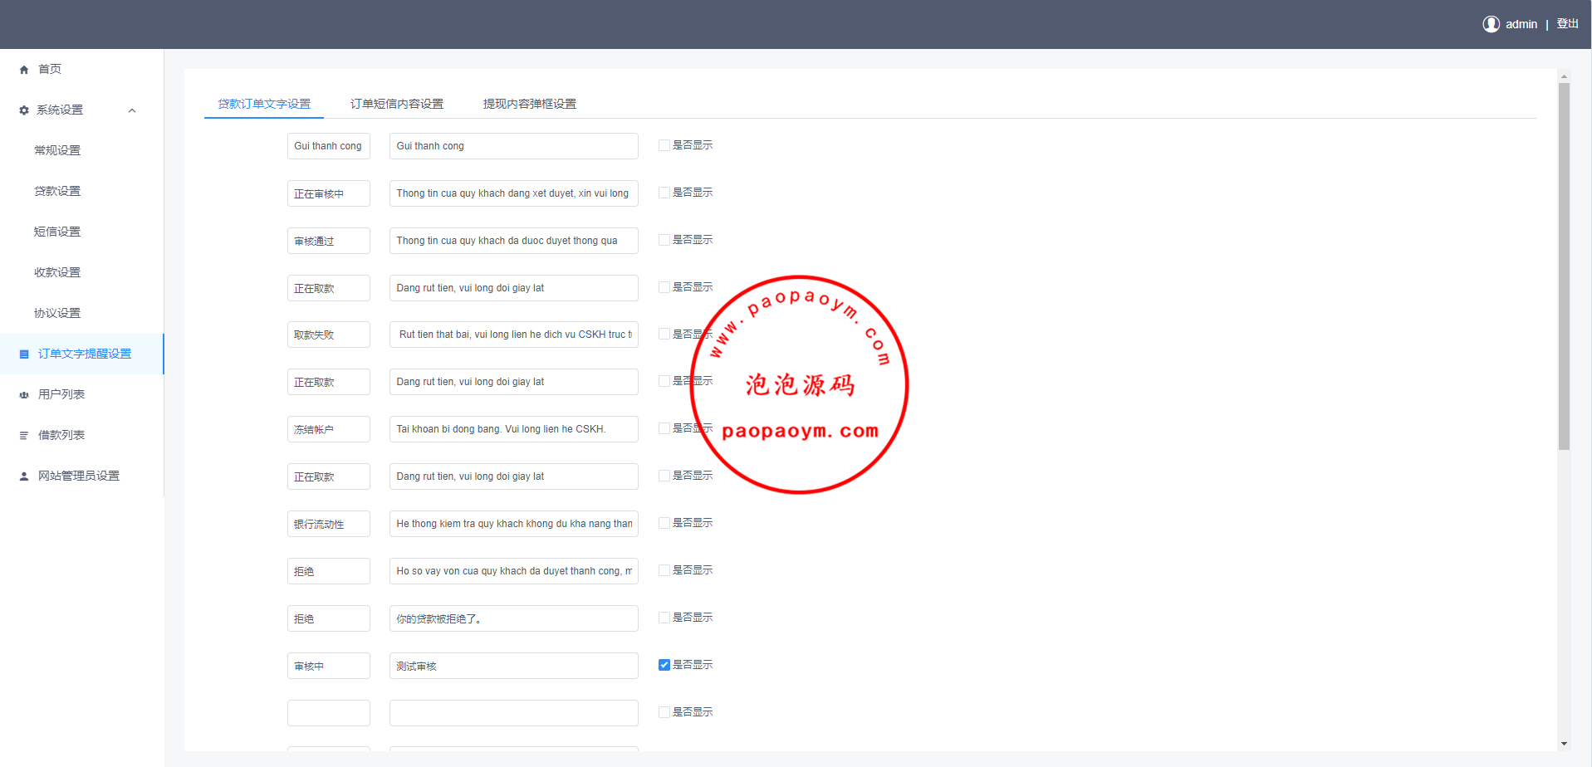The image size is (1592, 767).
Task: Click the loan list lines icon
Action: [24, 436]
